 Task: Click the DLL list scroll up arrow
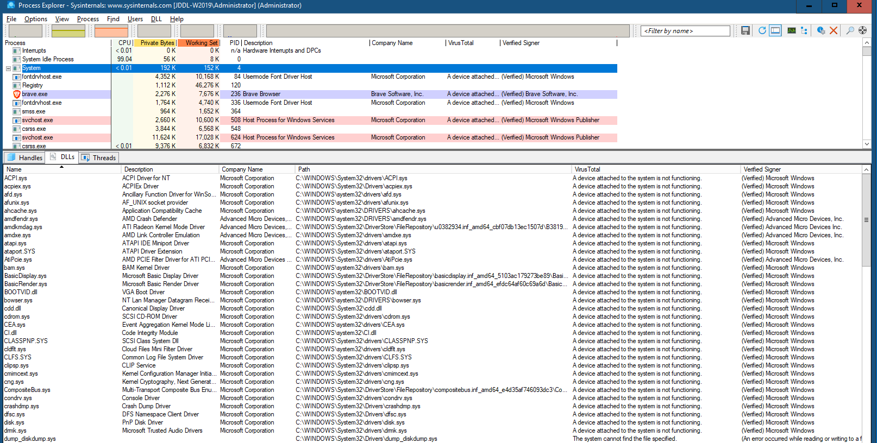[867, 170]
